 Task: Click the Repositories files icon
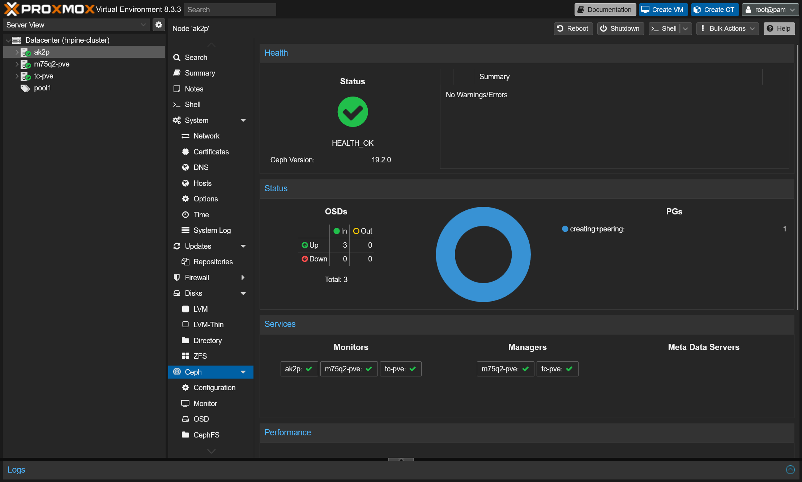(185, 262)
